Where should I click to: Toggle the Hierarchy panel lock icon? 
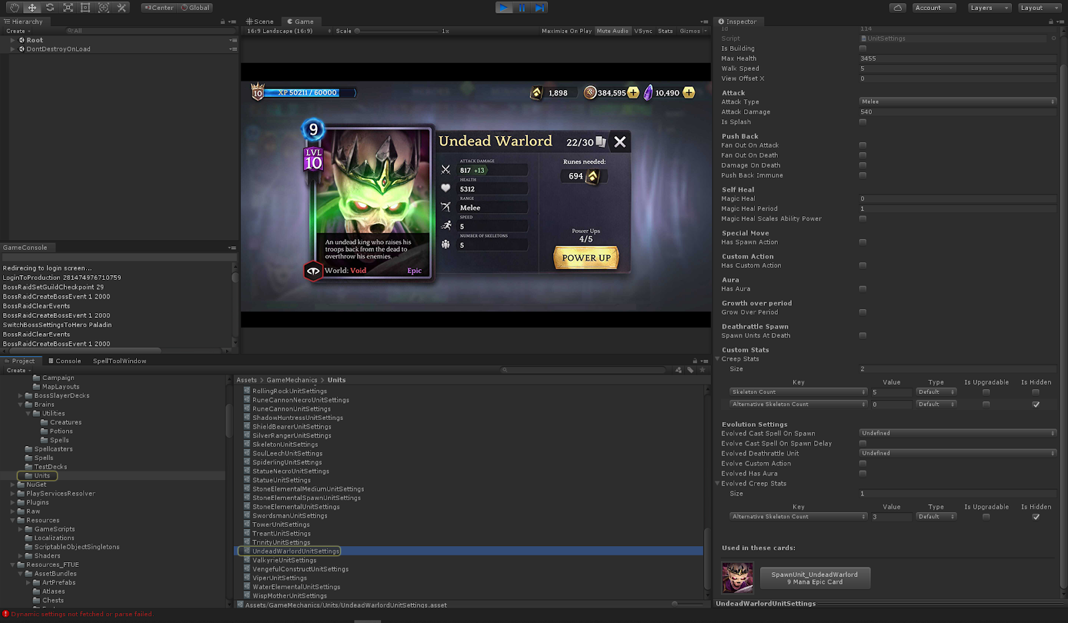pyautogui.click(x=223, y=22)
